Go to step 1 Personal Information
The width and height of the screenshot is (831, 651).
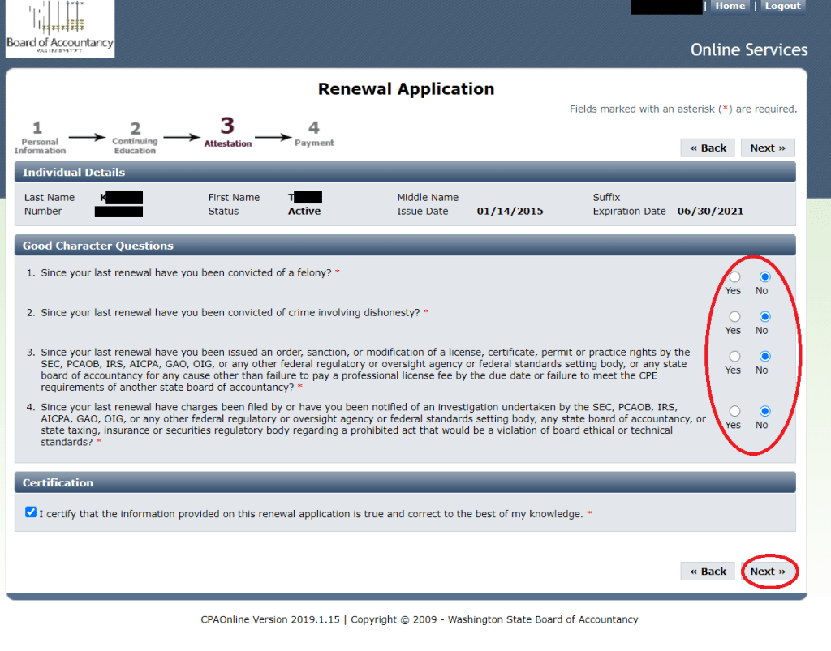[x=39, y=137]
